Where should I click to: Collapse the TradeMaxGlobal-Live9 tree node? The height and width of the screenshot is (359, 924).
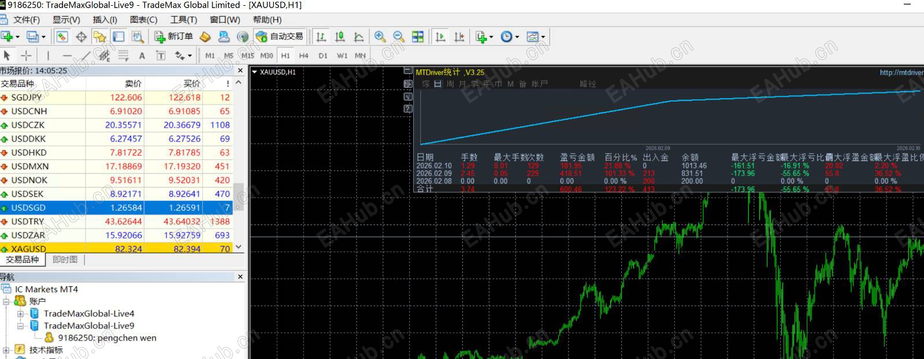point(20,326)
